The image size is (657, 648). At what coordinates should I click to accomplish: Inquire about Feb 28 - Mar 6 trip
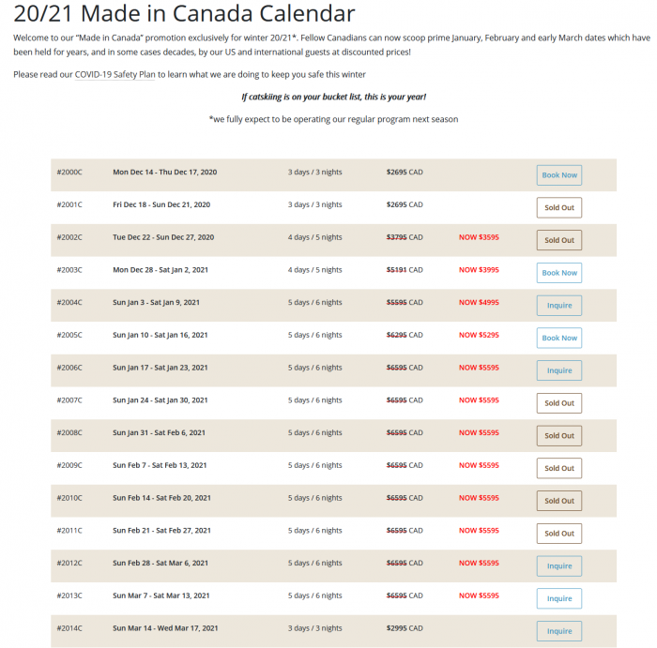[x=559, y=566]
